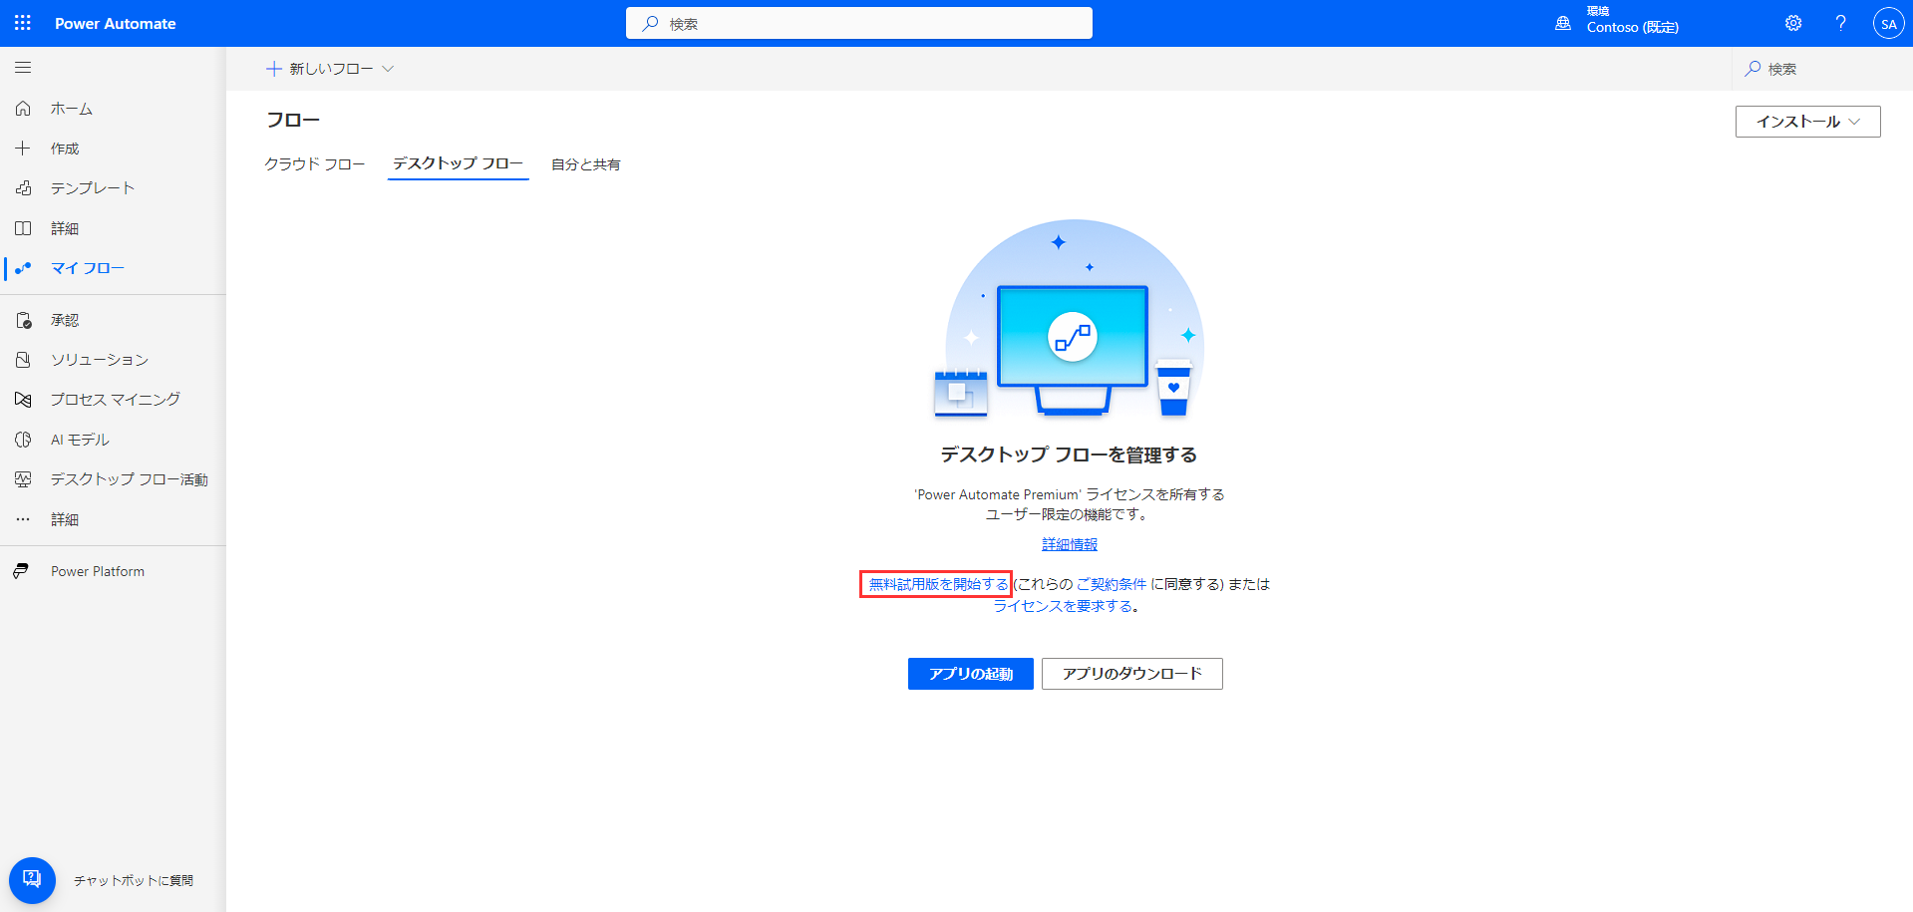Click the environment icon next to Contoso

click(1563, 23)
